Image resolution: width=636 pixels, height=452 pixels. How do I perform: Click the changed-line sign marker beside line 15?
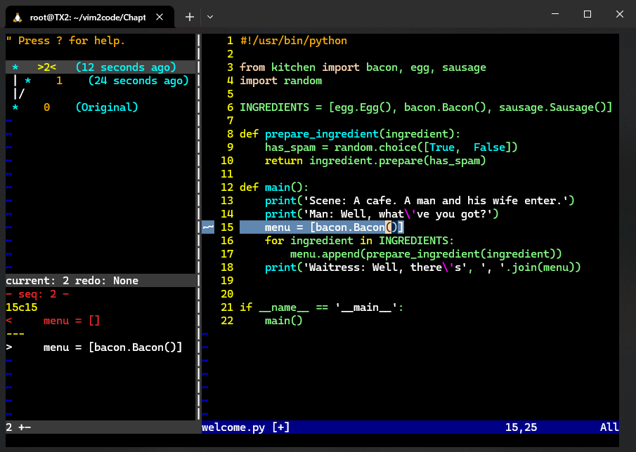[208, 227]
